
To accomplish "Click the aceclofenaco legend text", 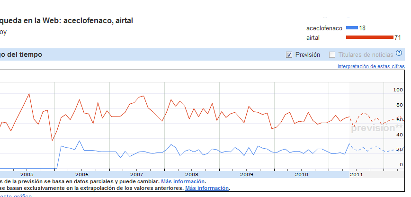I will (324, 28).
